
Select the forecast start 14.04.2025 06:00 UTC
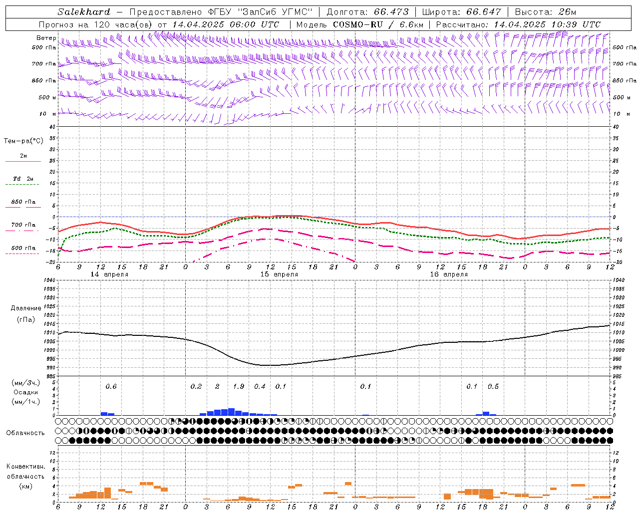(226, 24)
